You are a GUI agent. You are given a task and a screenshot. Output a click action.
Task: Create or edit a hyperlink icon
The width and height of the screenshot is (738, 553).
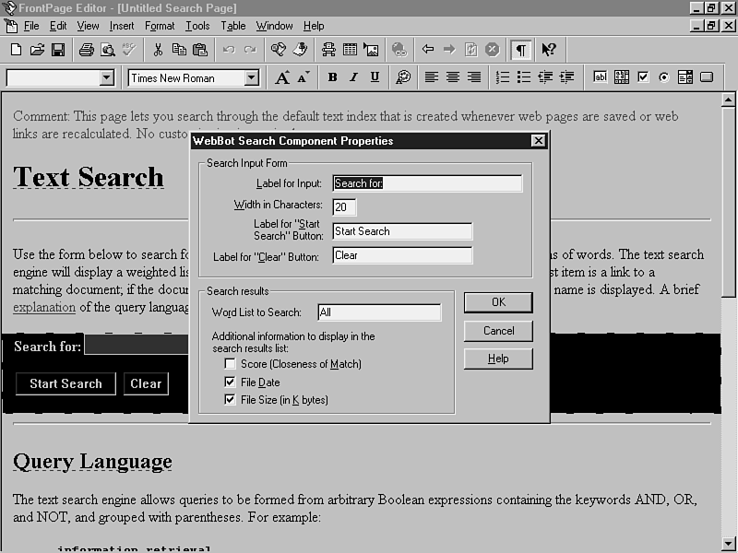pos(399,50)
